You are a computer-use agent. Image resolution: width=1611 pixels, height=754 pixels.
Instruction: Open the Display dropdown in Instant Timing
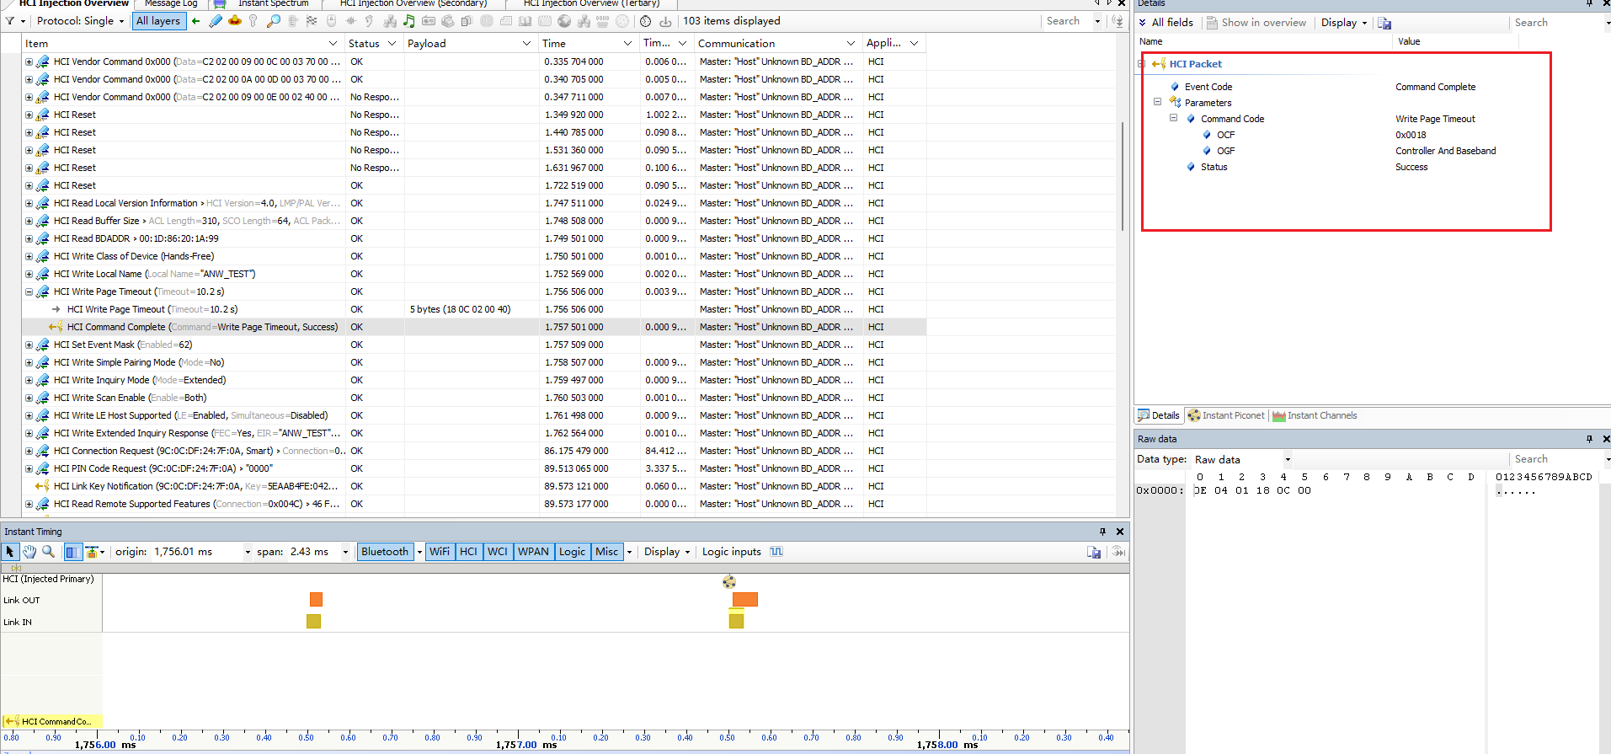click(x=667, y=552)
